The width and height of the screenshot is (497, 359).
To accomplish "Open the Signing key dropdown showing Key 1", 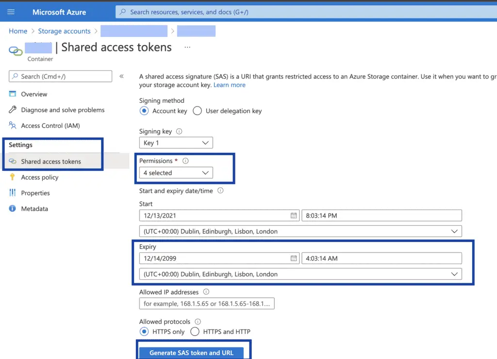I will [x=176, y=143].
